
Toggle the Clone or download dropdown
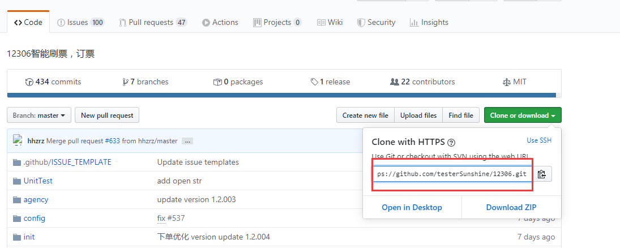pos(523,115)
